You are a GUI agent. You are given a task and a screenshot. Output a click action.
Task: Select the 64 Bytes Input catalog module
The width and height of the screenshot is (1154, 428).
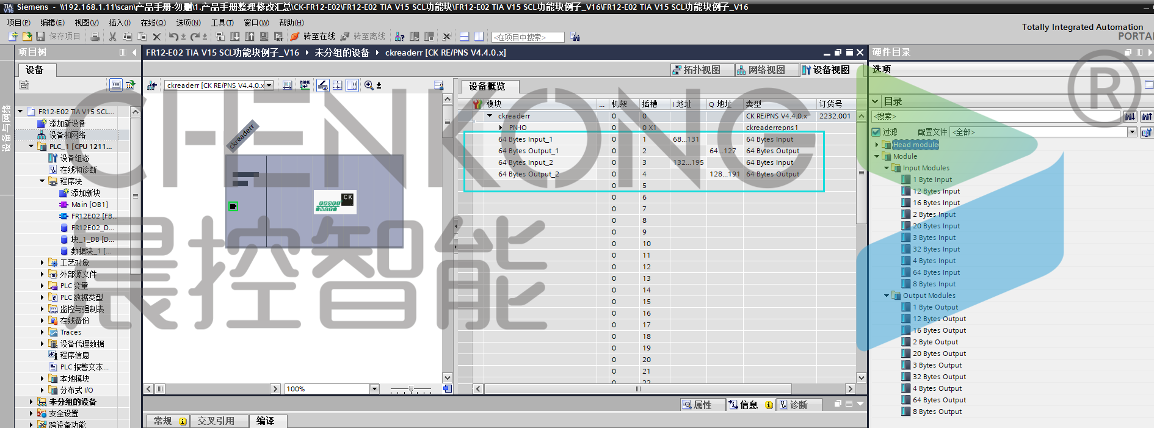tap(936, 272)
